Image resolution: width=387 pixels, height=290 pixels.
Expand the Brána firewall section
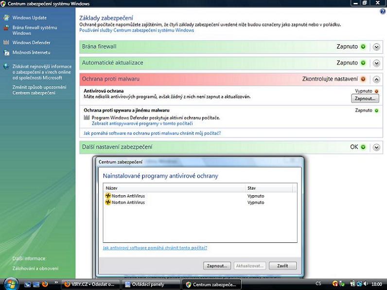coord(376,47)
